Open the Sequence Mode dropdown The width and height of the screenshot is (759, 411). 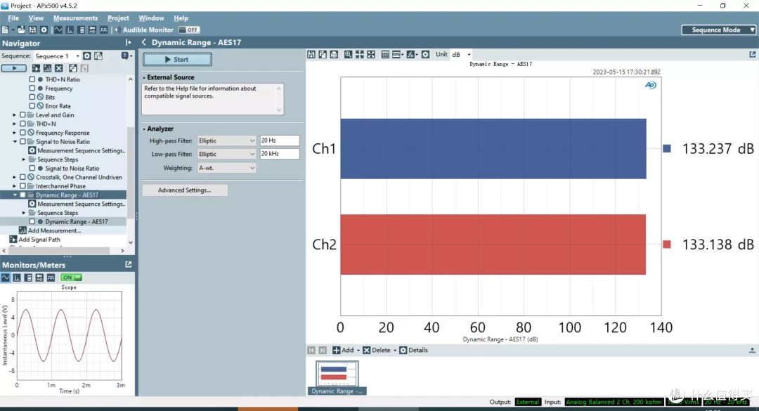coord(720,30)
